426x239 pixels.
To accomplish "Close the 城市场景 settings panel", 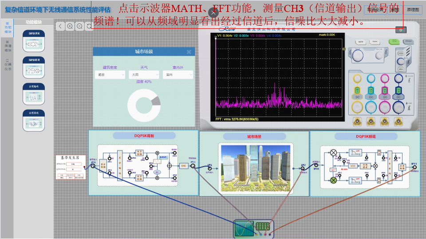I will [189, 52].
